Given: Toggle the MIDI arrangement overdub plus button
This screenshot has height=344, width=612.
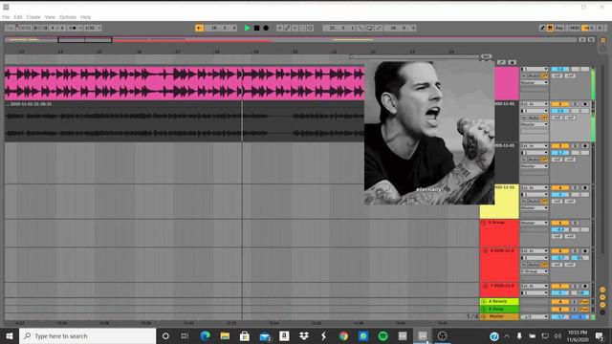Looking at the screenshot, I should [279, 28].
